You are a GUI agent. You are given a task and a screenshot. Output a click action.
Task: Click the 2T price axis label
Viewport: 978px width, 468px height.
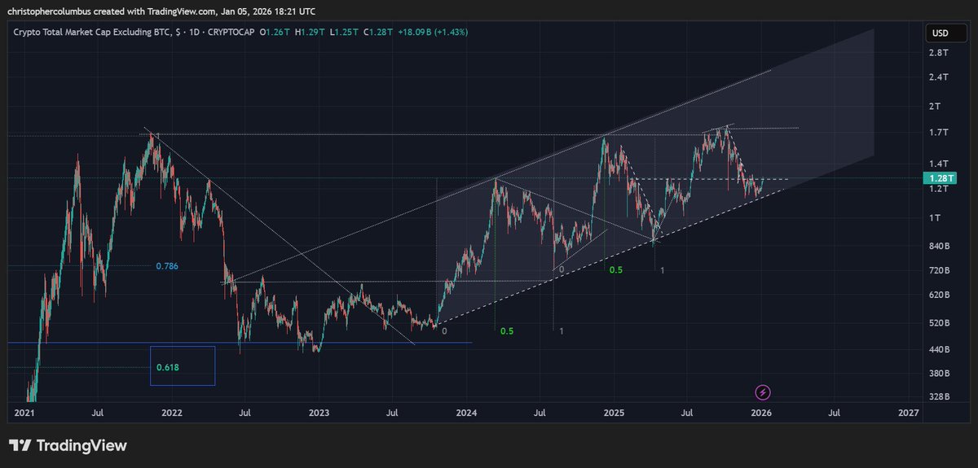(936, 107)
